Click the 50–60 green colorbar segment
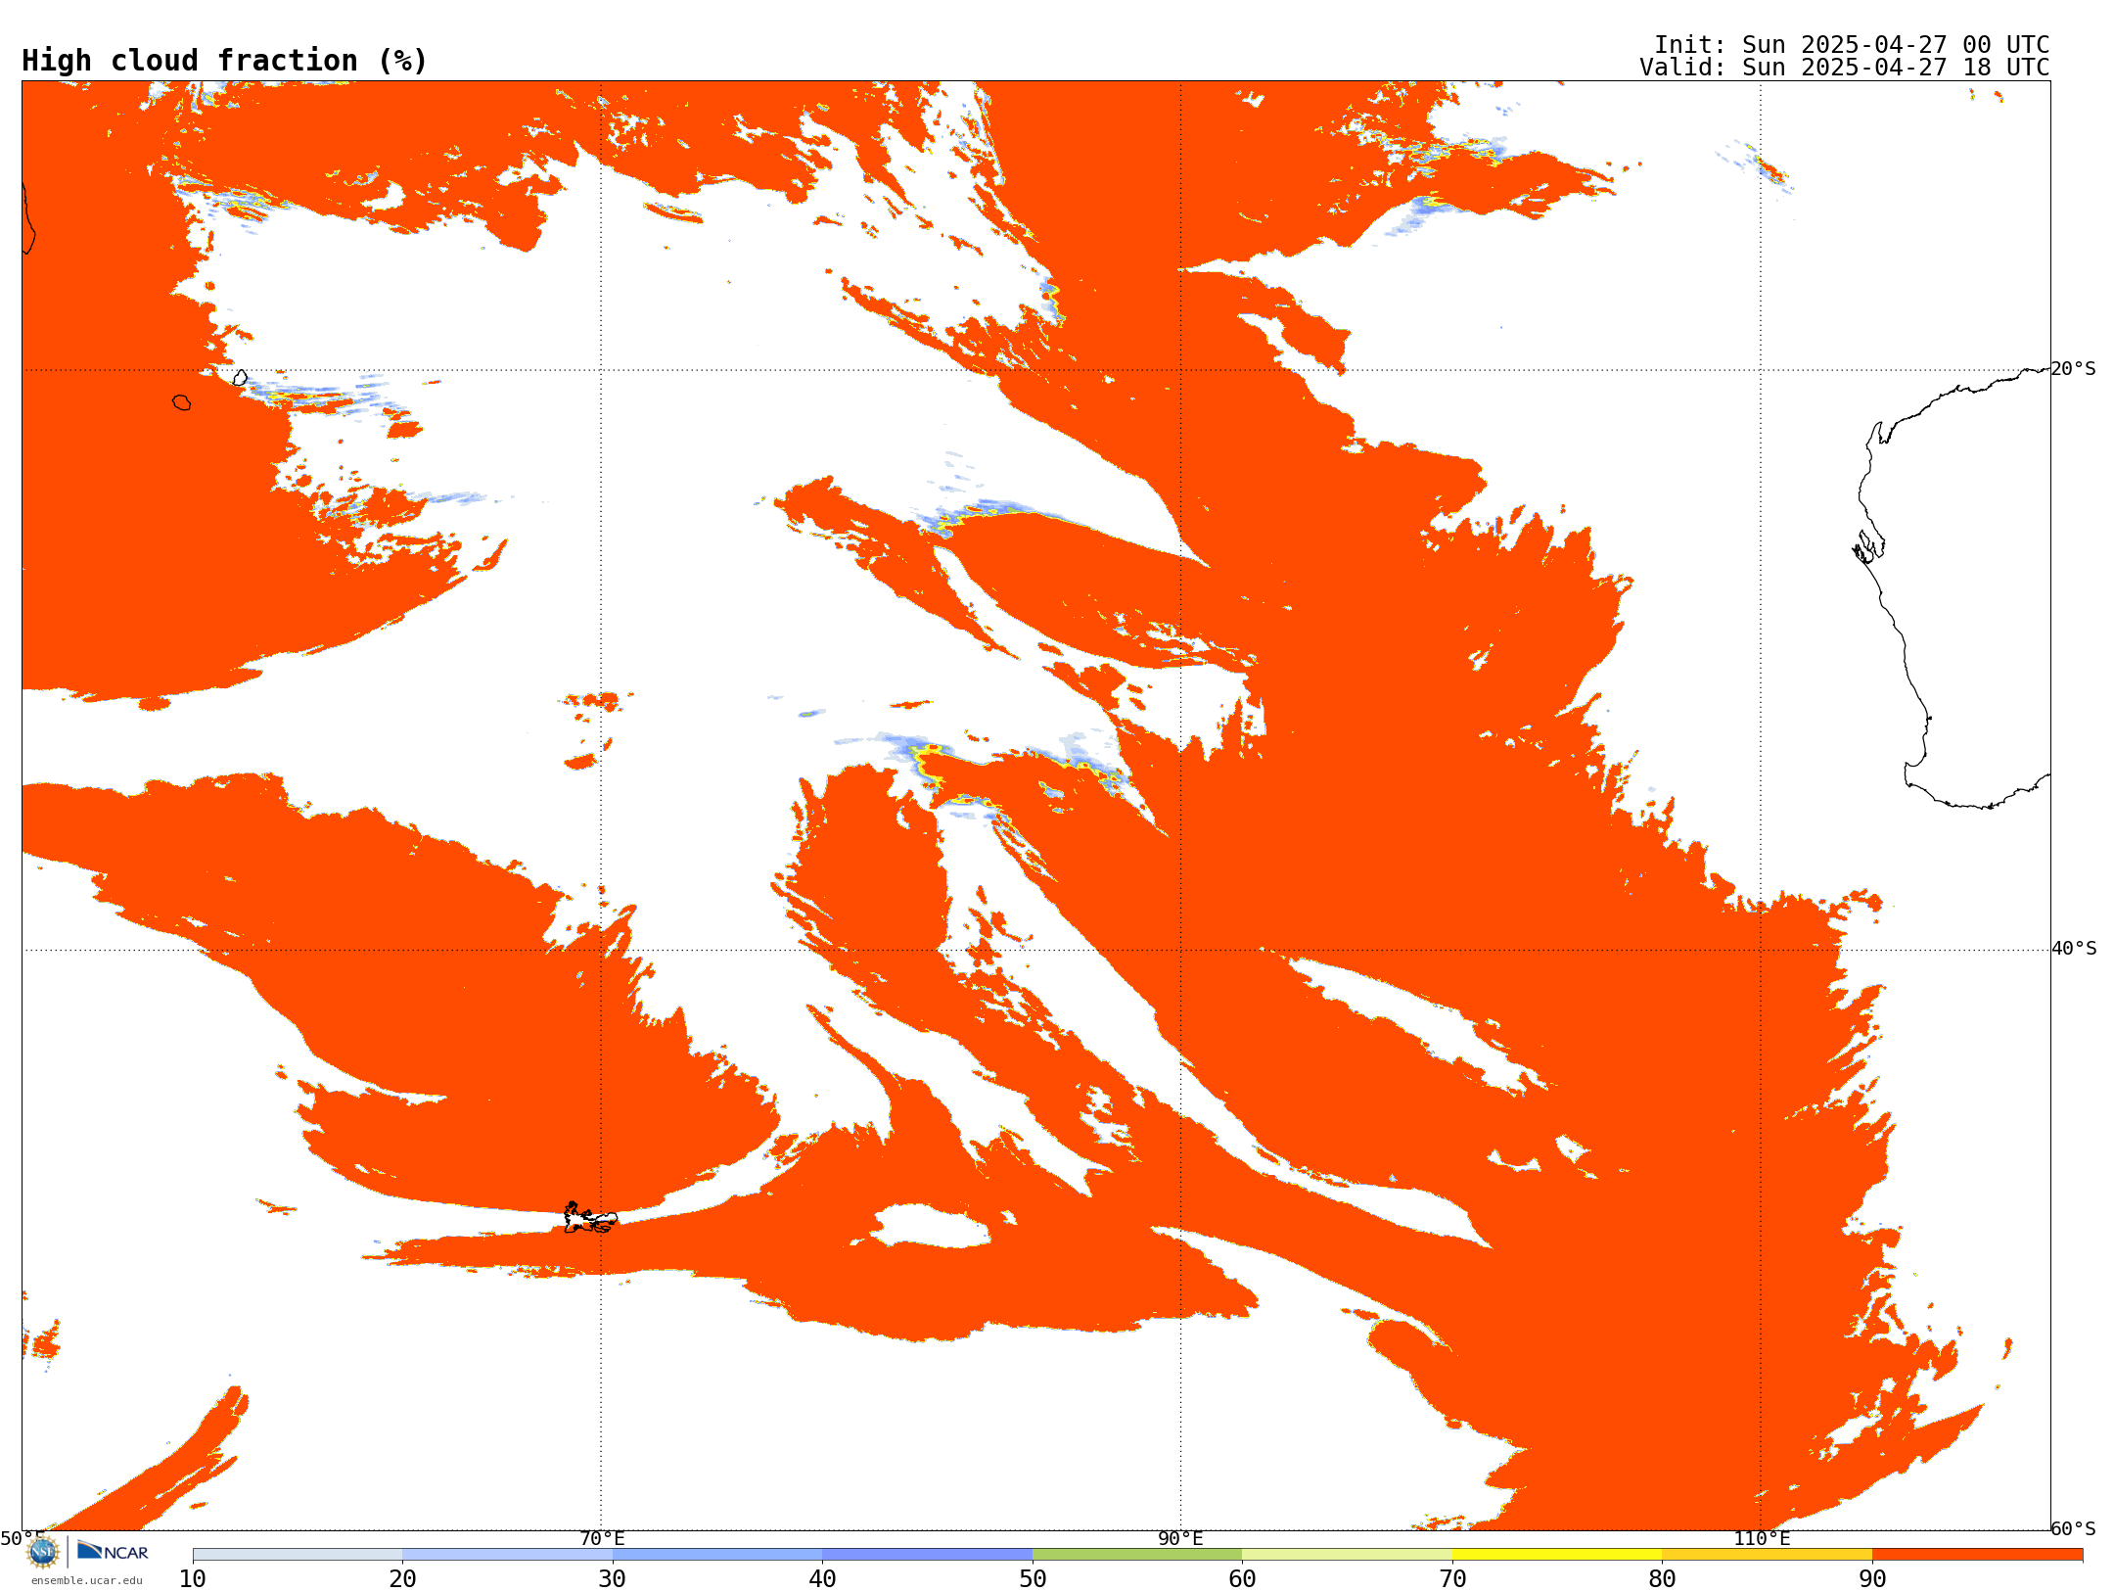2114x1592 pixels. click(1137, 1555)
